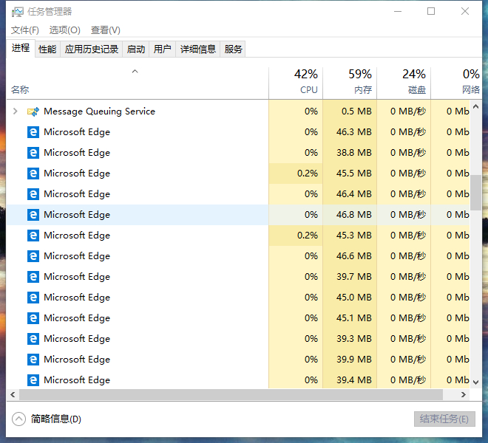This screenshot has width=488, height=443.
Task: Collapse to fewer details with 简略信息 arrow
Action: coord(18,419)
